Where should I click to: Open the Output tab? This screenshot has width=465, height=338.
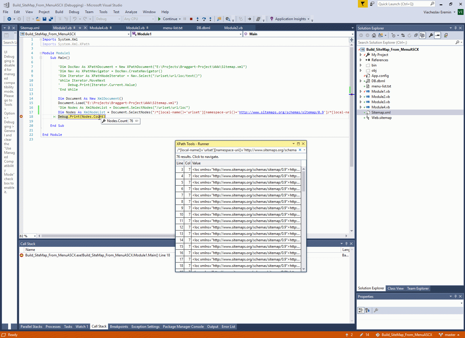tap(213, 327)
